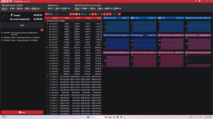Toggle the storage device filter icon

point(79,14)
